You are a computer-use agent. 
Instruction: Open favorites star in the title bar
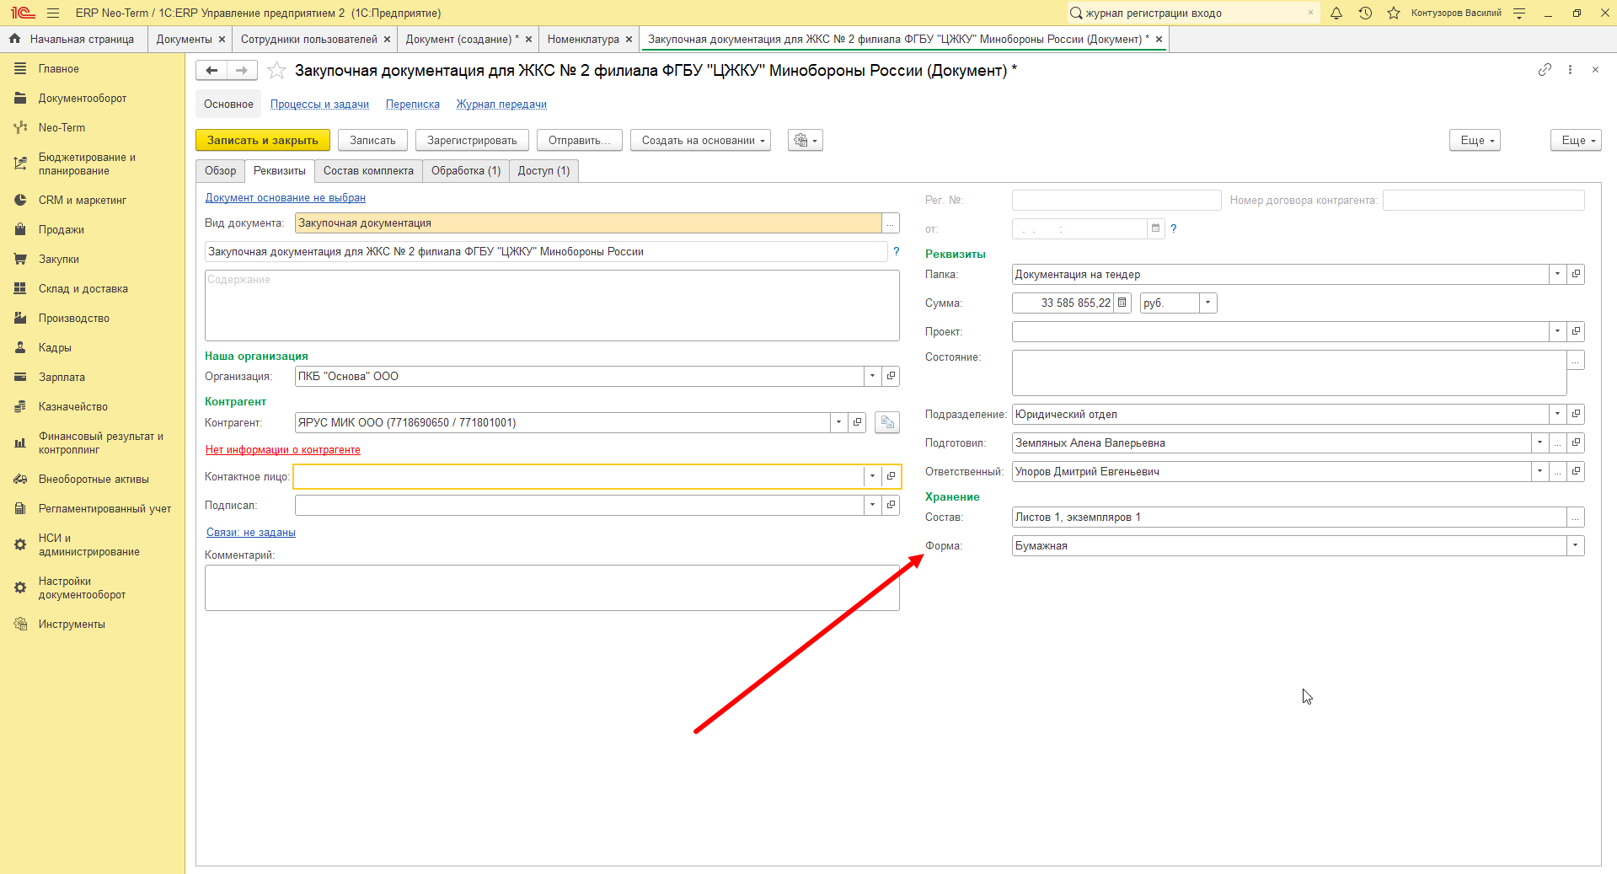pos(1394,13)
